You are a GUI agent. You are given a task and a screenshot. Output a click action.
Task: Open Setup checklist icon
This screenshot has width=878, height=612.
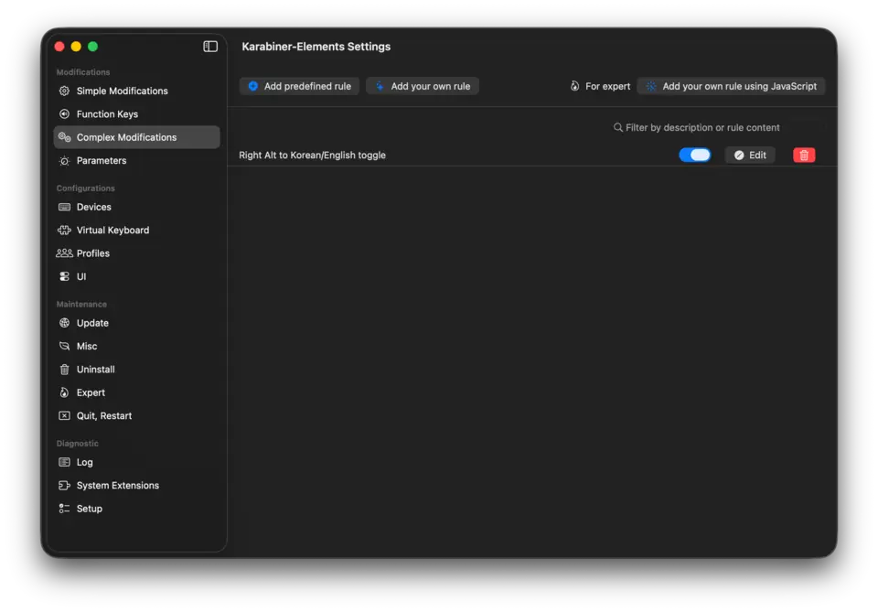pos(64,509)
